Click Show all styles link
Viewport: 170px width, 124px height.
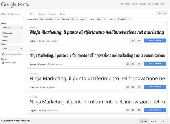10,62
